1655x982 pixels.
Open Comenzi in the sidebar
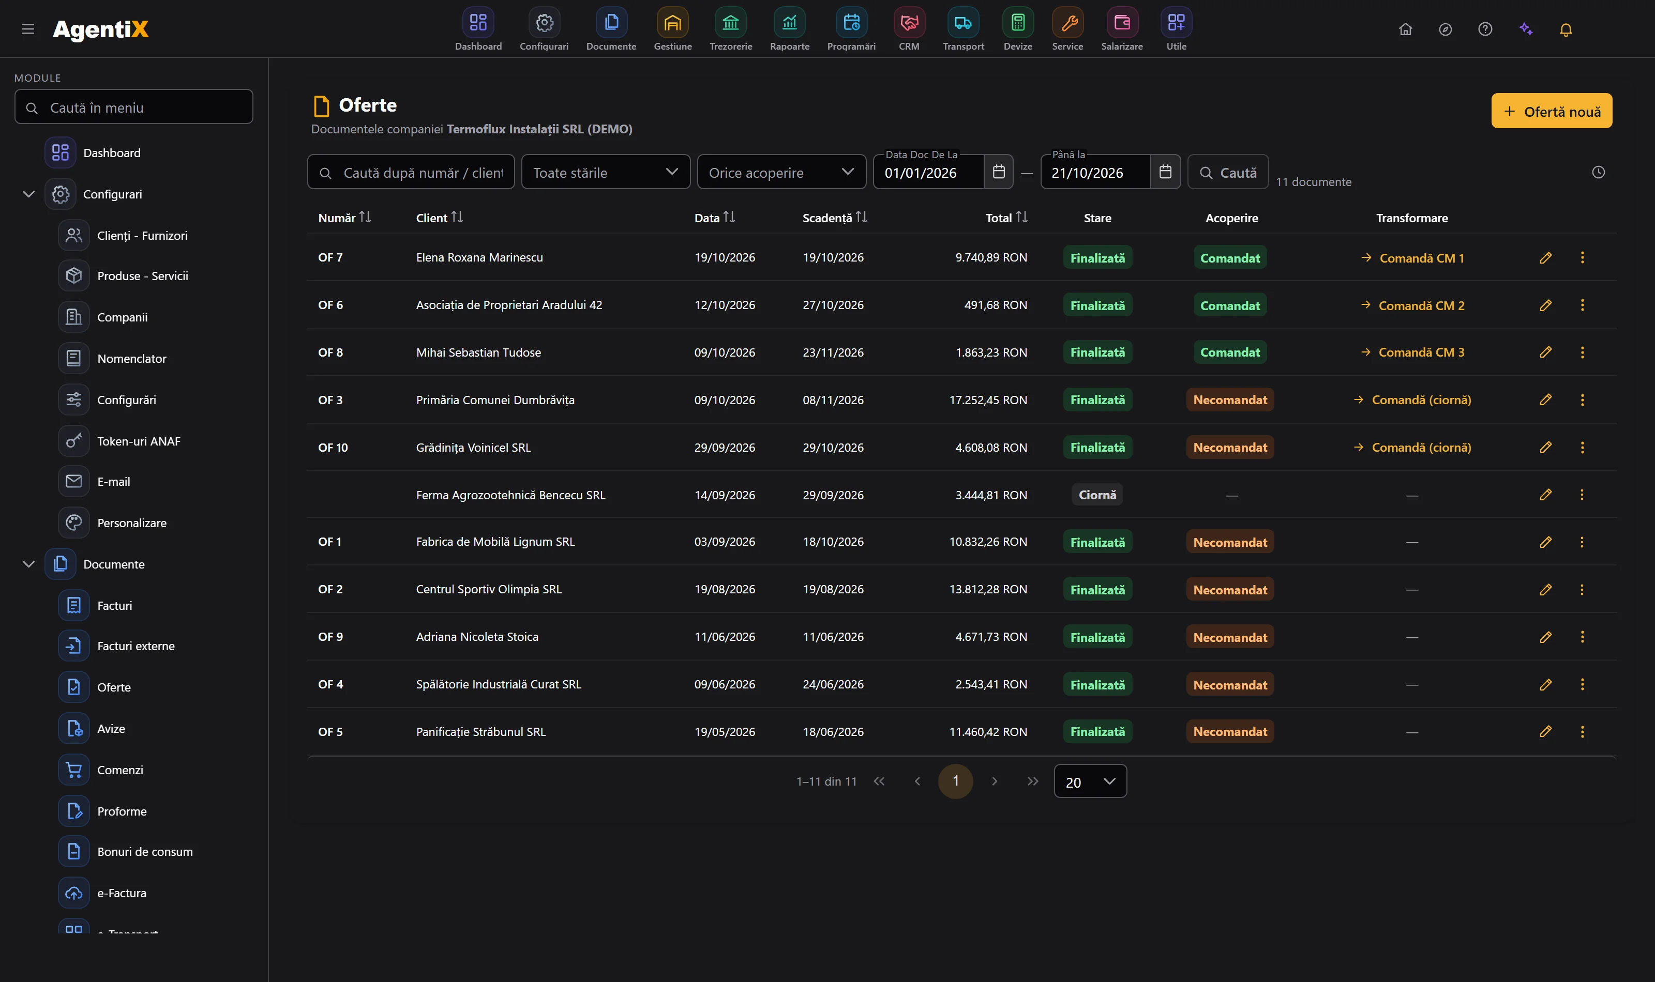(x=120, y=770)
